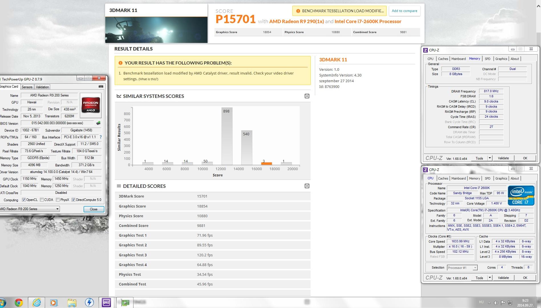The image size is (541, 308).
Task: Collapse the Similar Systems Scores section
Action: pos(307,96)
